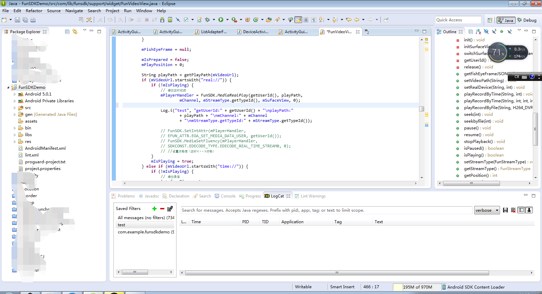Viewport: 542px width, 294px height.
Task: Click the LogCat message search field
Action: click(x=326, y=210)
